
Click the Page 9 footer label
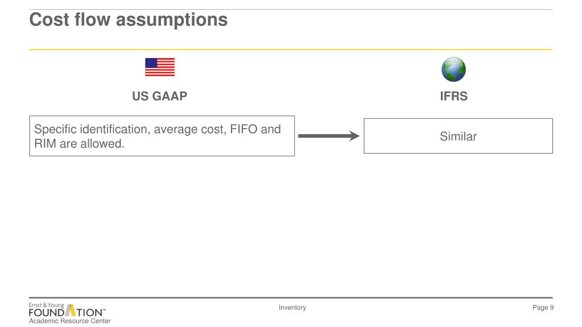point(543,307)
